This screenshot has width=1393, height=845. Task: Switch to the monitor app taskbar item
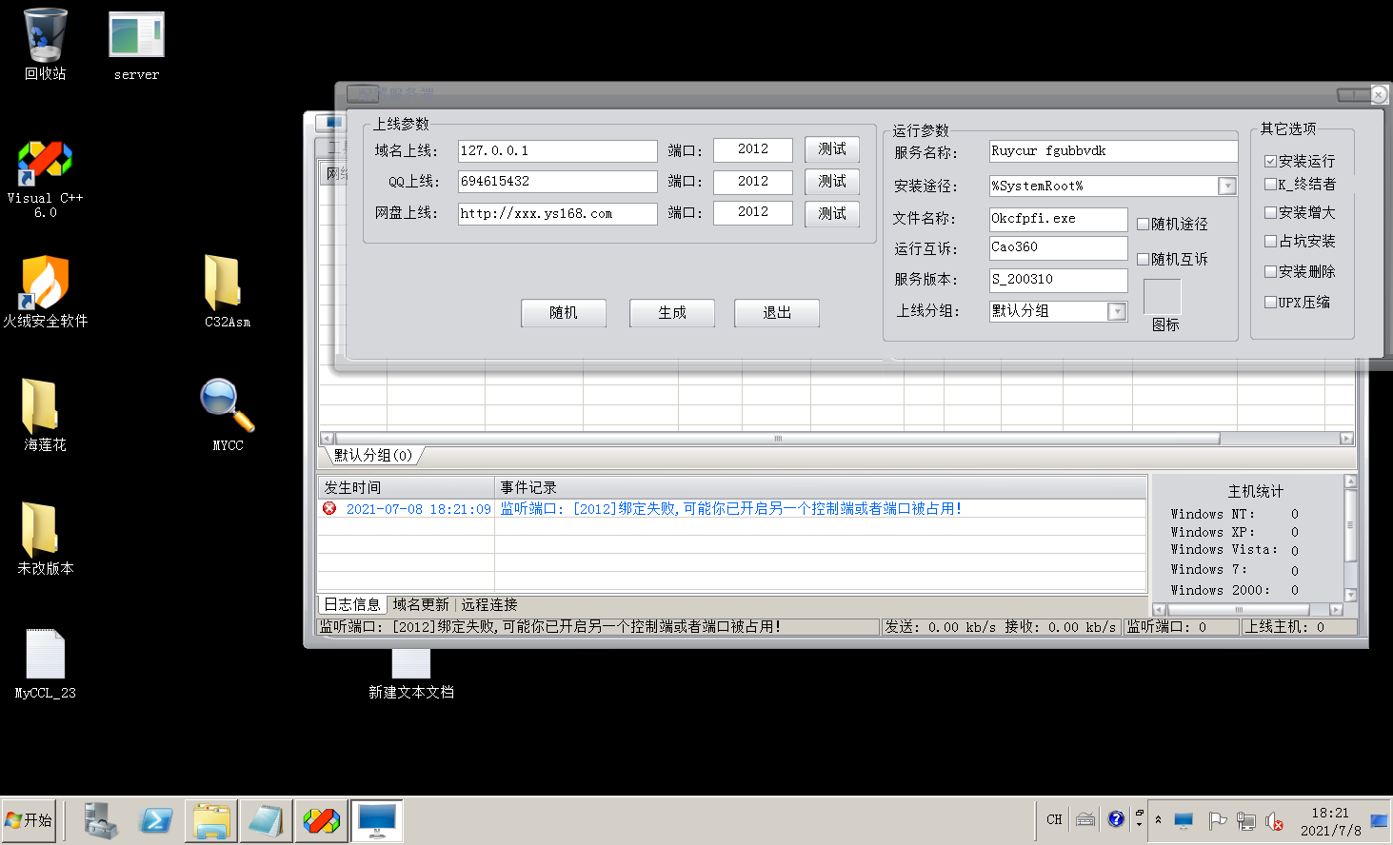(377, 820)
